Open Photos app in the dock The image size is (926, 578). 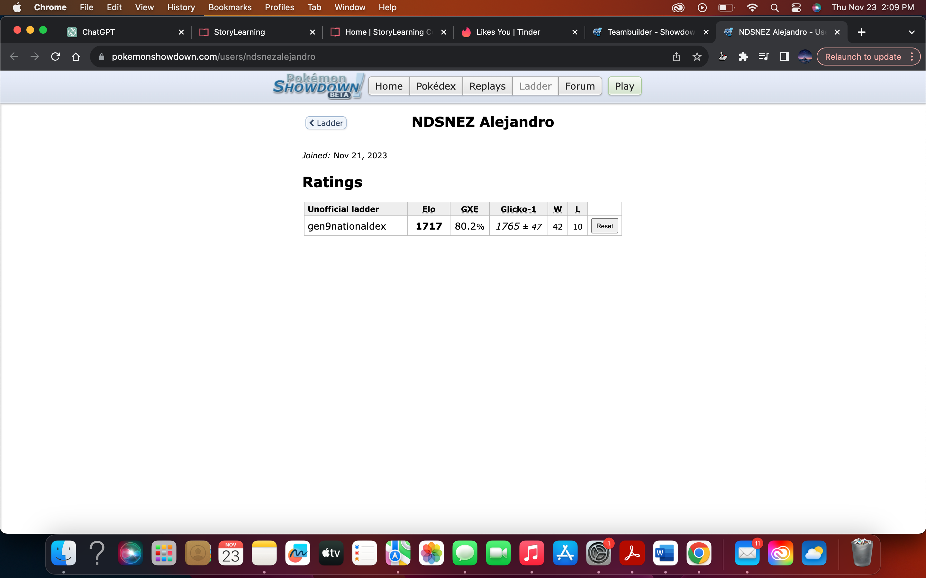(x=431, y=553)
